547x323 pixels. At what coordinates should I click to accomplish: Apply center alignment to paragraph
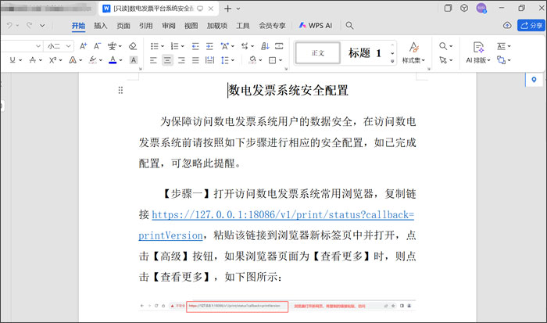tap(167, 60)
